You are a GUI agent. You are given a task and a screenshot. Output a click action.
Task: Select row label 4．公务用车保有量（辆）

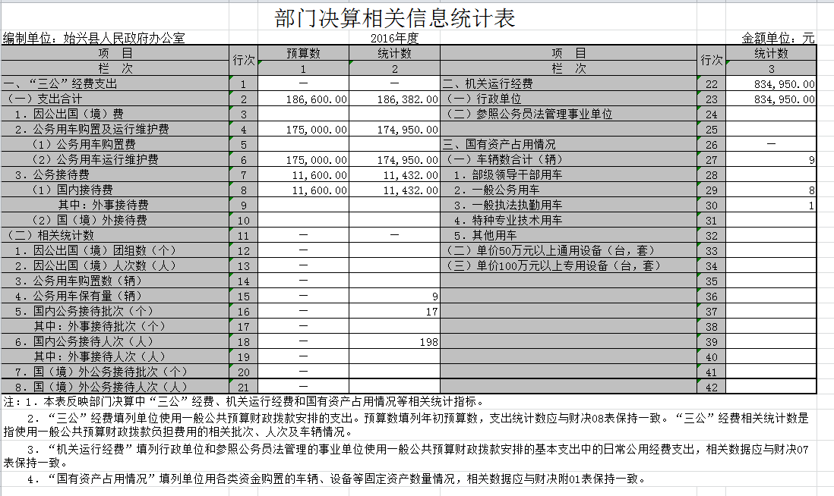click(78, 296)
